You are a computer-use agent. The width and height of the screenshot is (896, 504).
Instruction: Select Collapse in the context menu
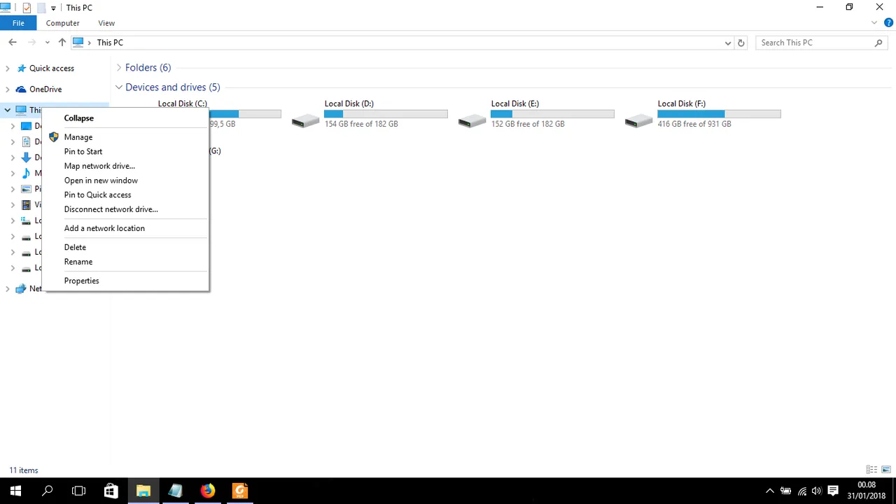[x=79, y=118]
